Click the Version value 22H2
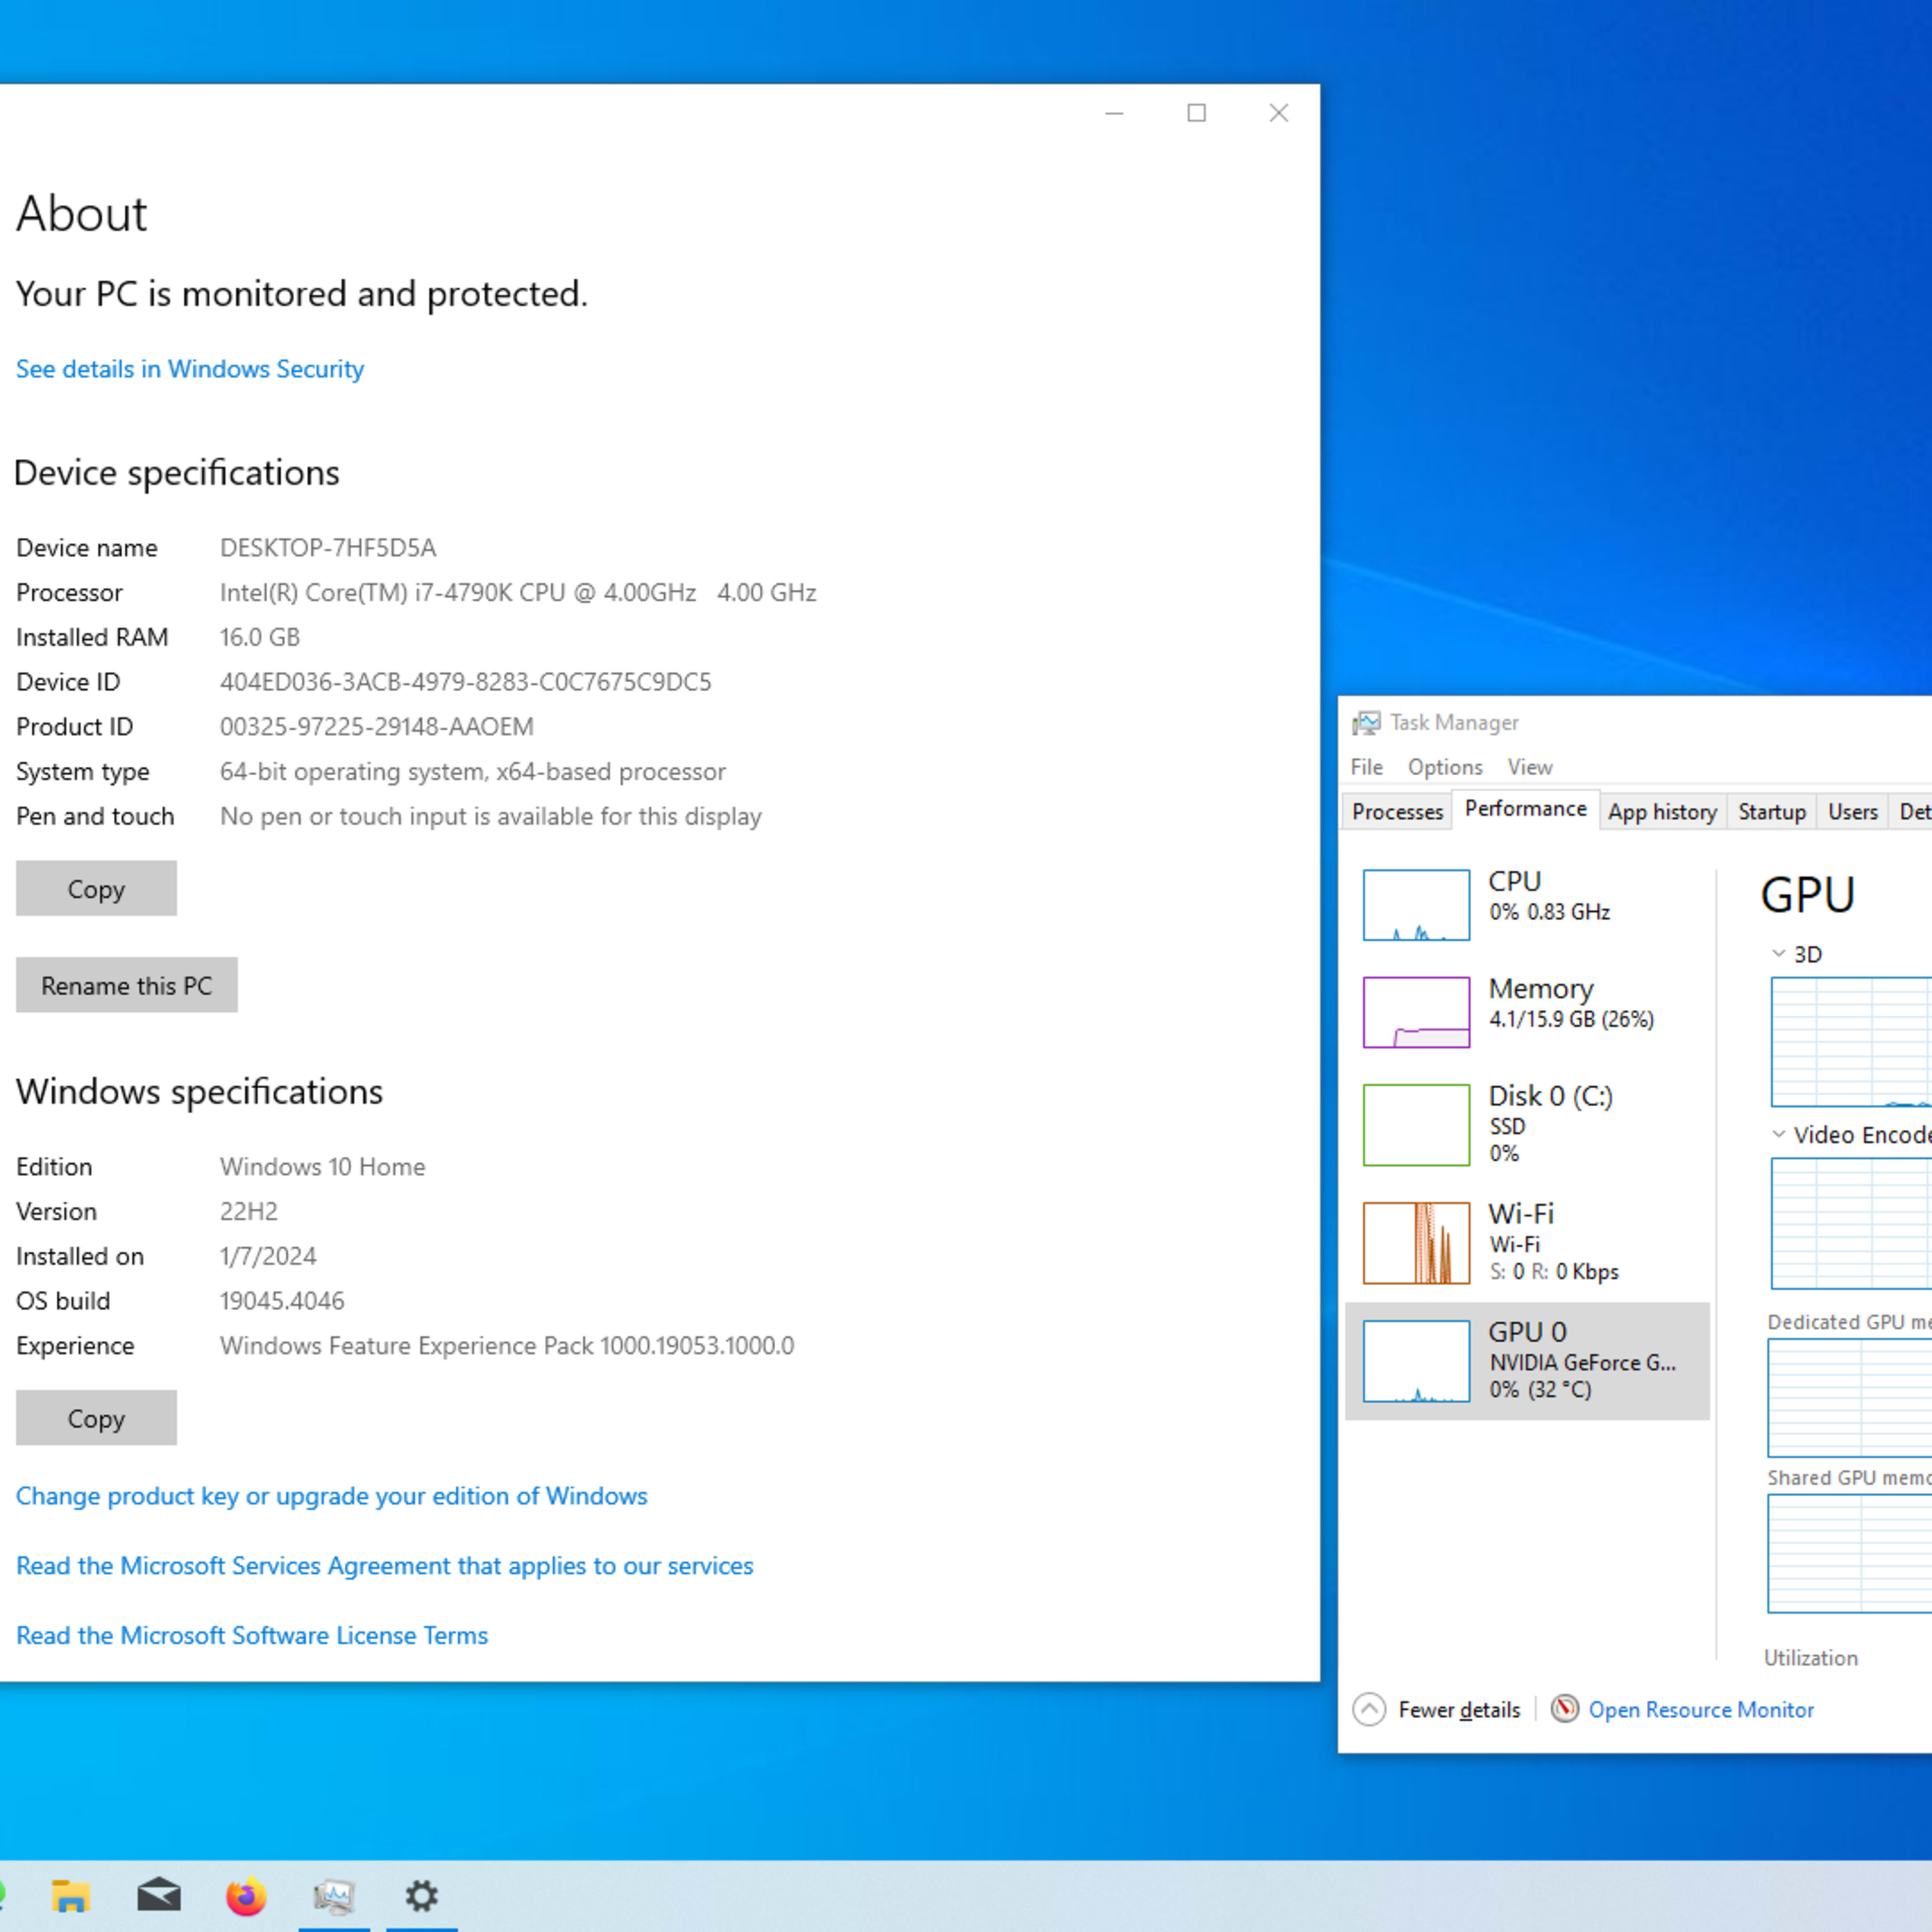1932x1932 pixels. coord(249,1211)
